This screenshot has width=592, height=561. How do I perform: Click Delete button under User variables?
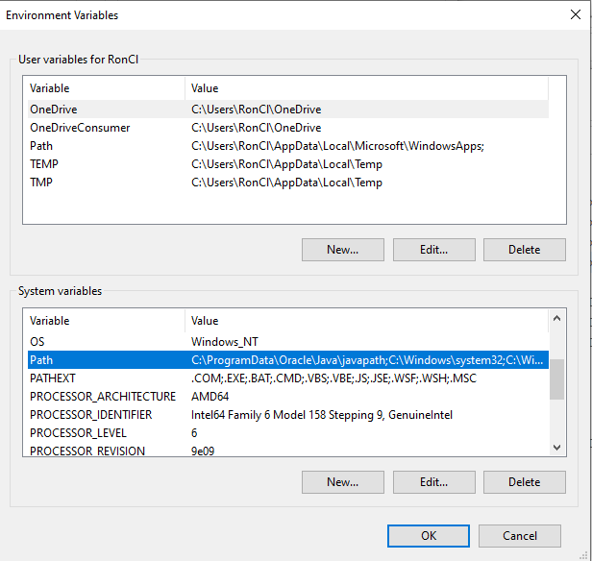pos(524,250)
